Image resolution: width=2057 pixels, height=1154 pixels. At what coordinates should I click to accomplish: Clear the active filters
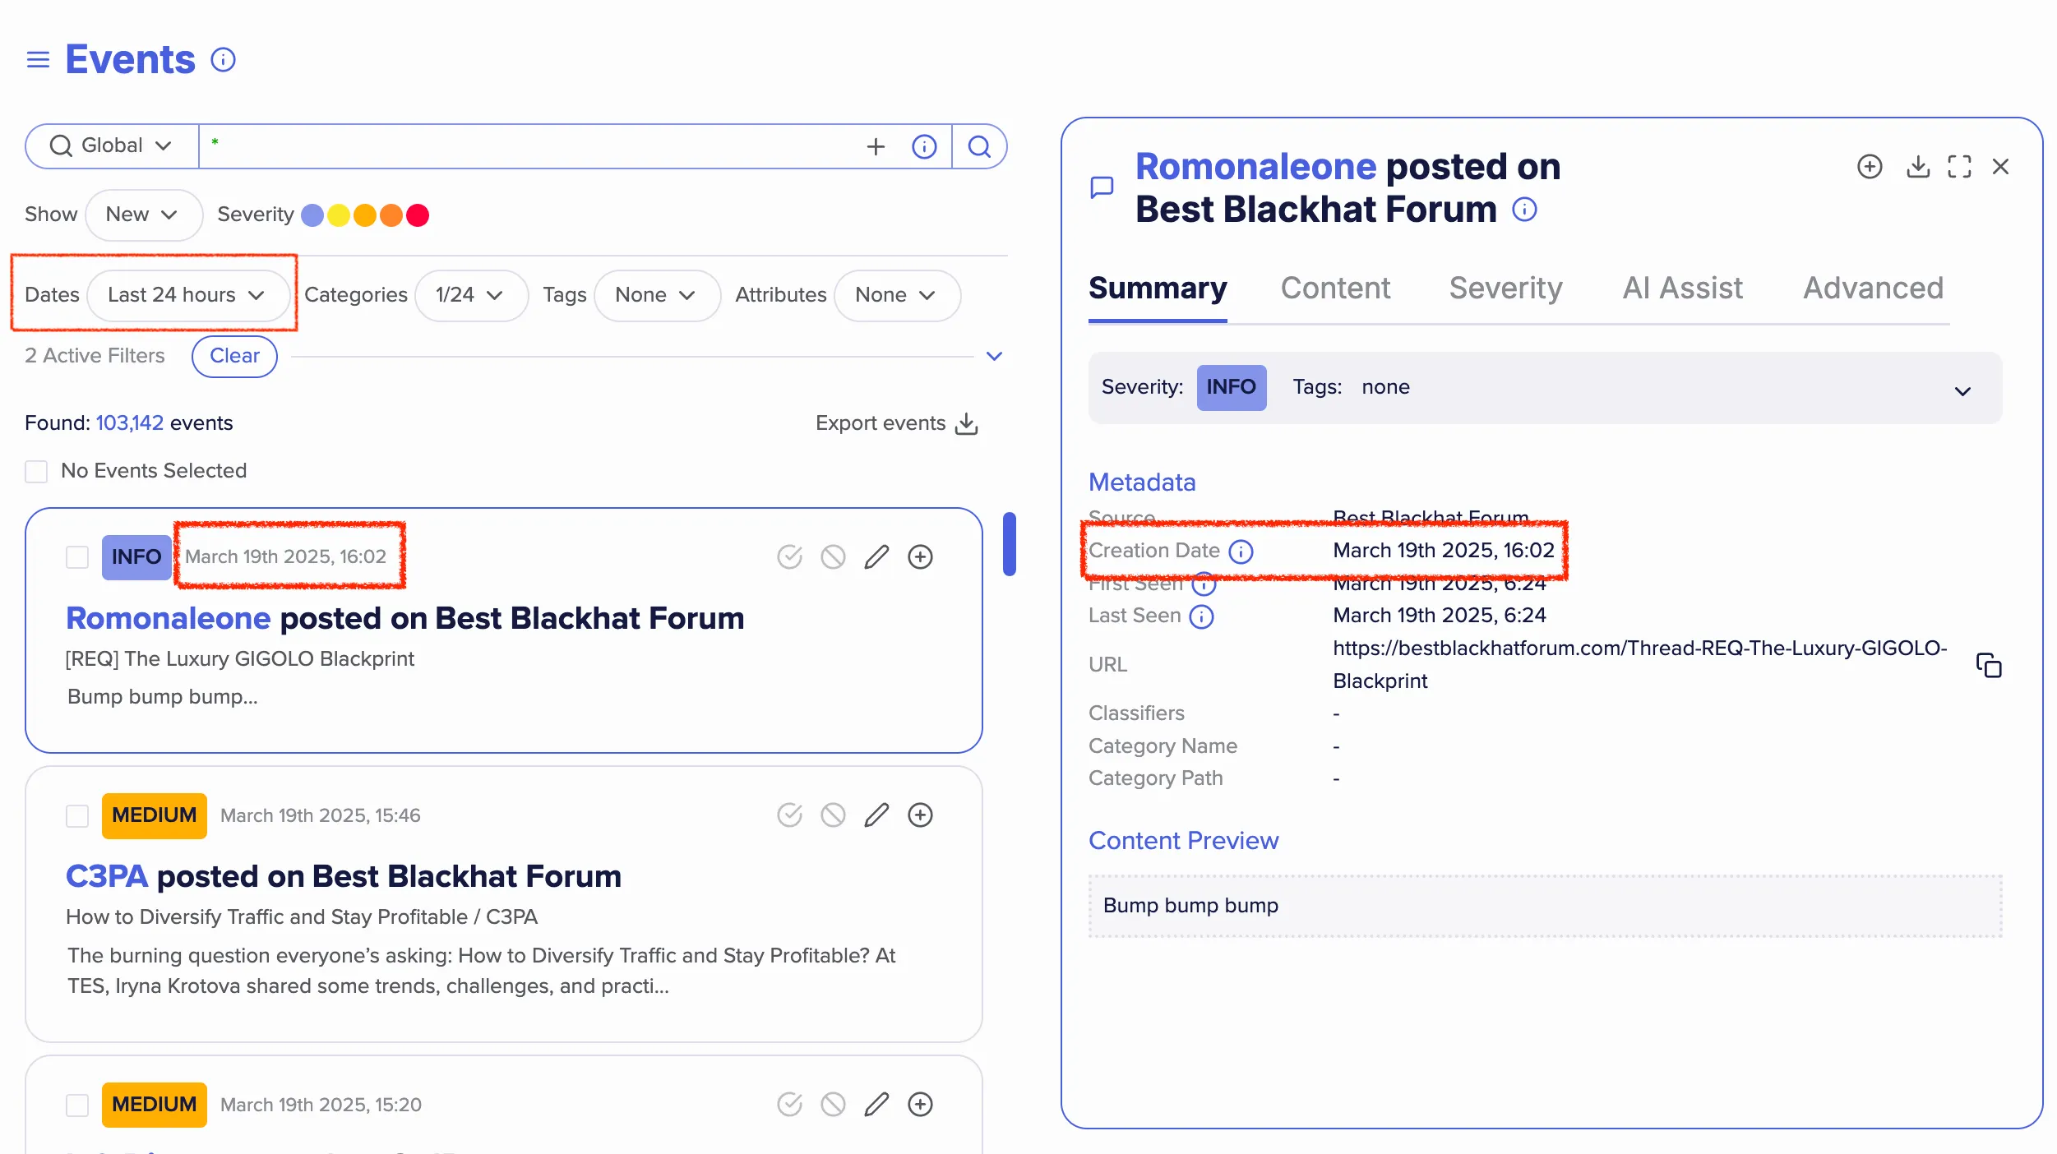pyautogui.click(x=234, y=356)
